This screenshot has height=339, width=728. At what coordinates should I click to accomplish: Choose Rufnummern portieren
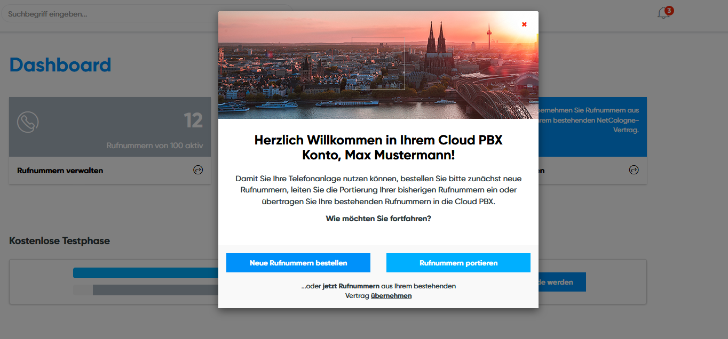(458, 263)
